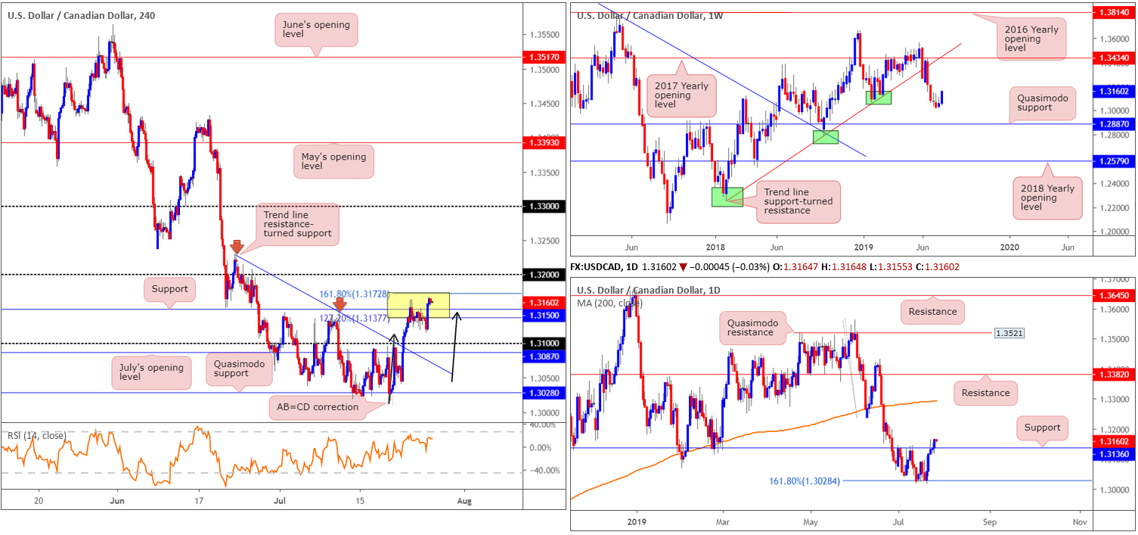Select the RSI (14, close) indicator label
This screenshot has height=535, width=1138.
pyautogui.click(x=36, y=435)
